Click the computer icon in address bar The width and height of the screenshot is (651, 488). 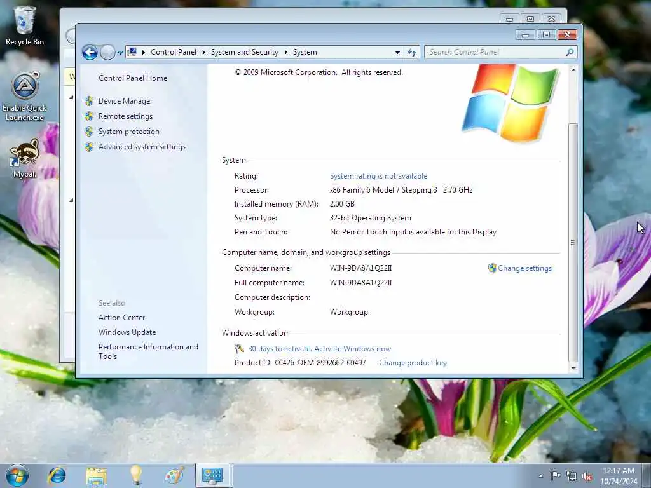pos(132,52)
